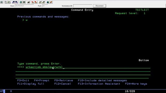Click the dark gray display screen icon

pyautogui.click(x=24, y=2)
